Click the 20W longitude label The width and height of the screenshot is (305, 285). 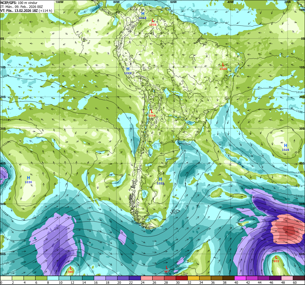tap(287, 2)
